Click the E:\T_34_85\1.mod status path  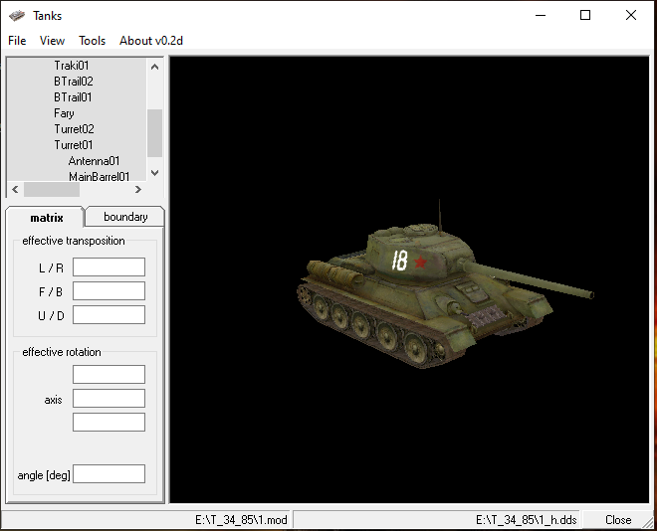pyautogui.click(x=241, y=520)
